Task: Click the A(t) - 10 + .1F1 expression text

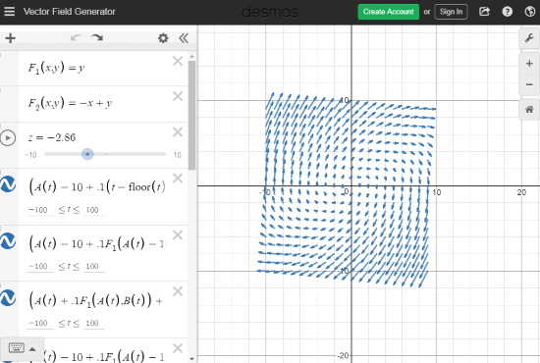Action: (97, 244)
